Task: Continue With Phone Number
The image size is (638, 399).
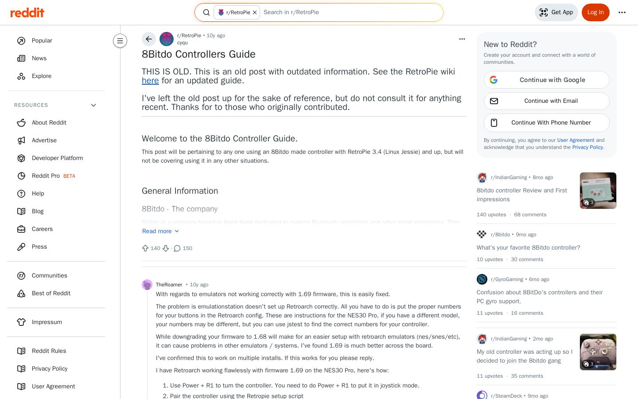Action: (x=547, y=123)
